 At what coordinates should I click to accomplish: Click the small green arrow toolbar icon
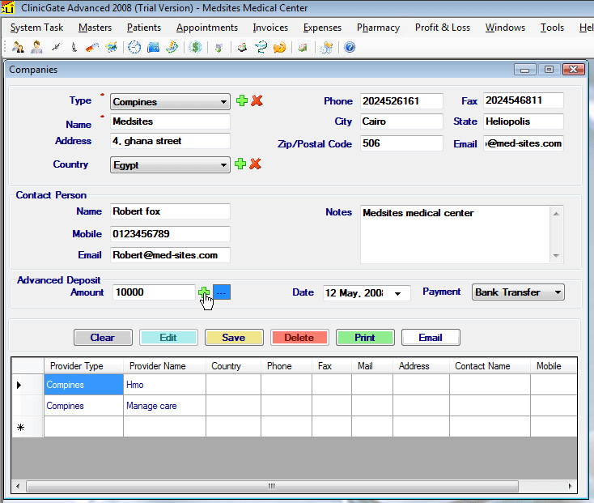coord(219,48)
